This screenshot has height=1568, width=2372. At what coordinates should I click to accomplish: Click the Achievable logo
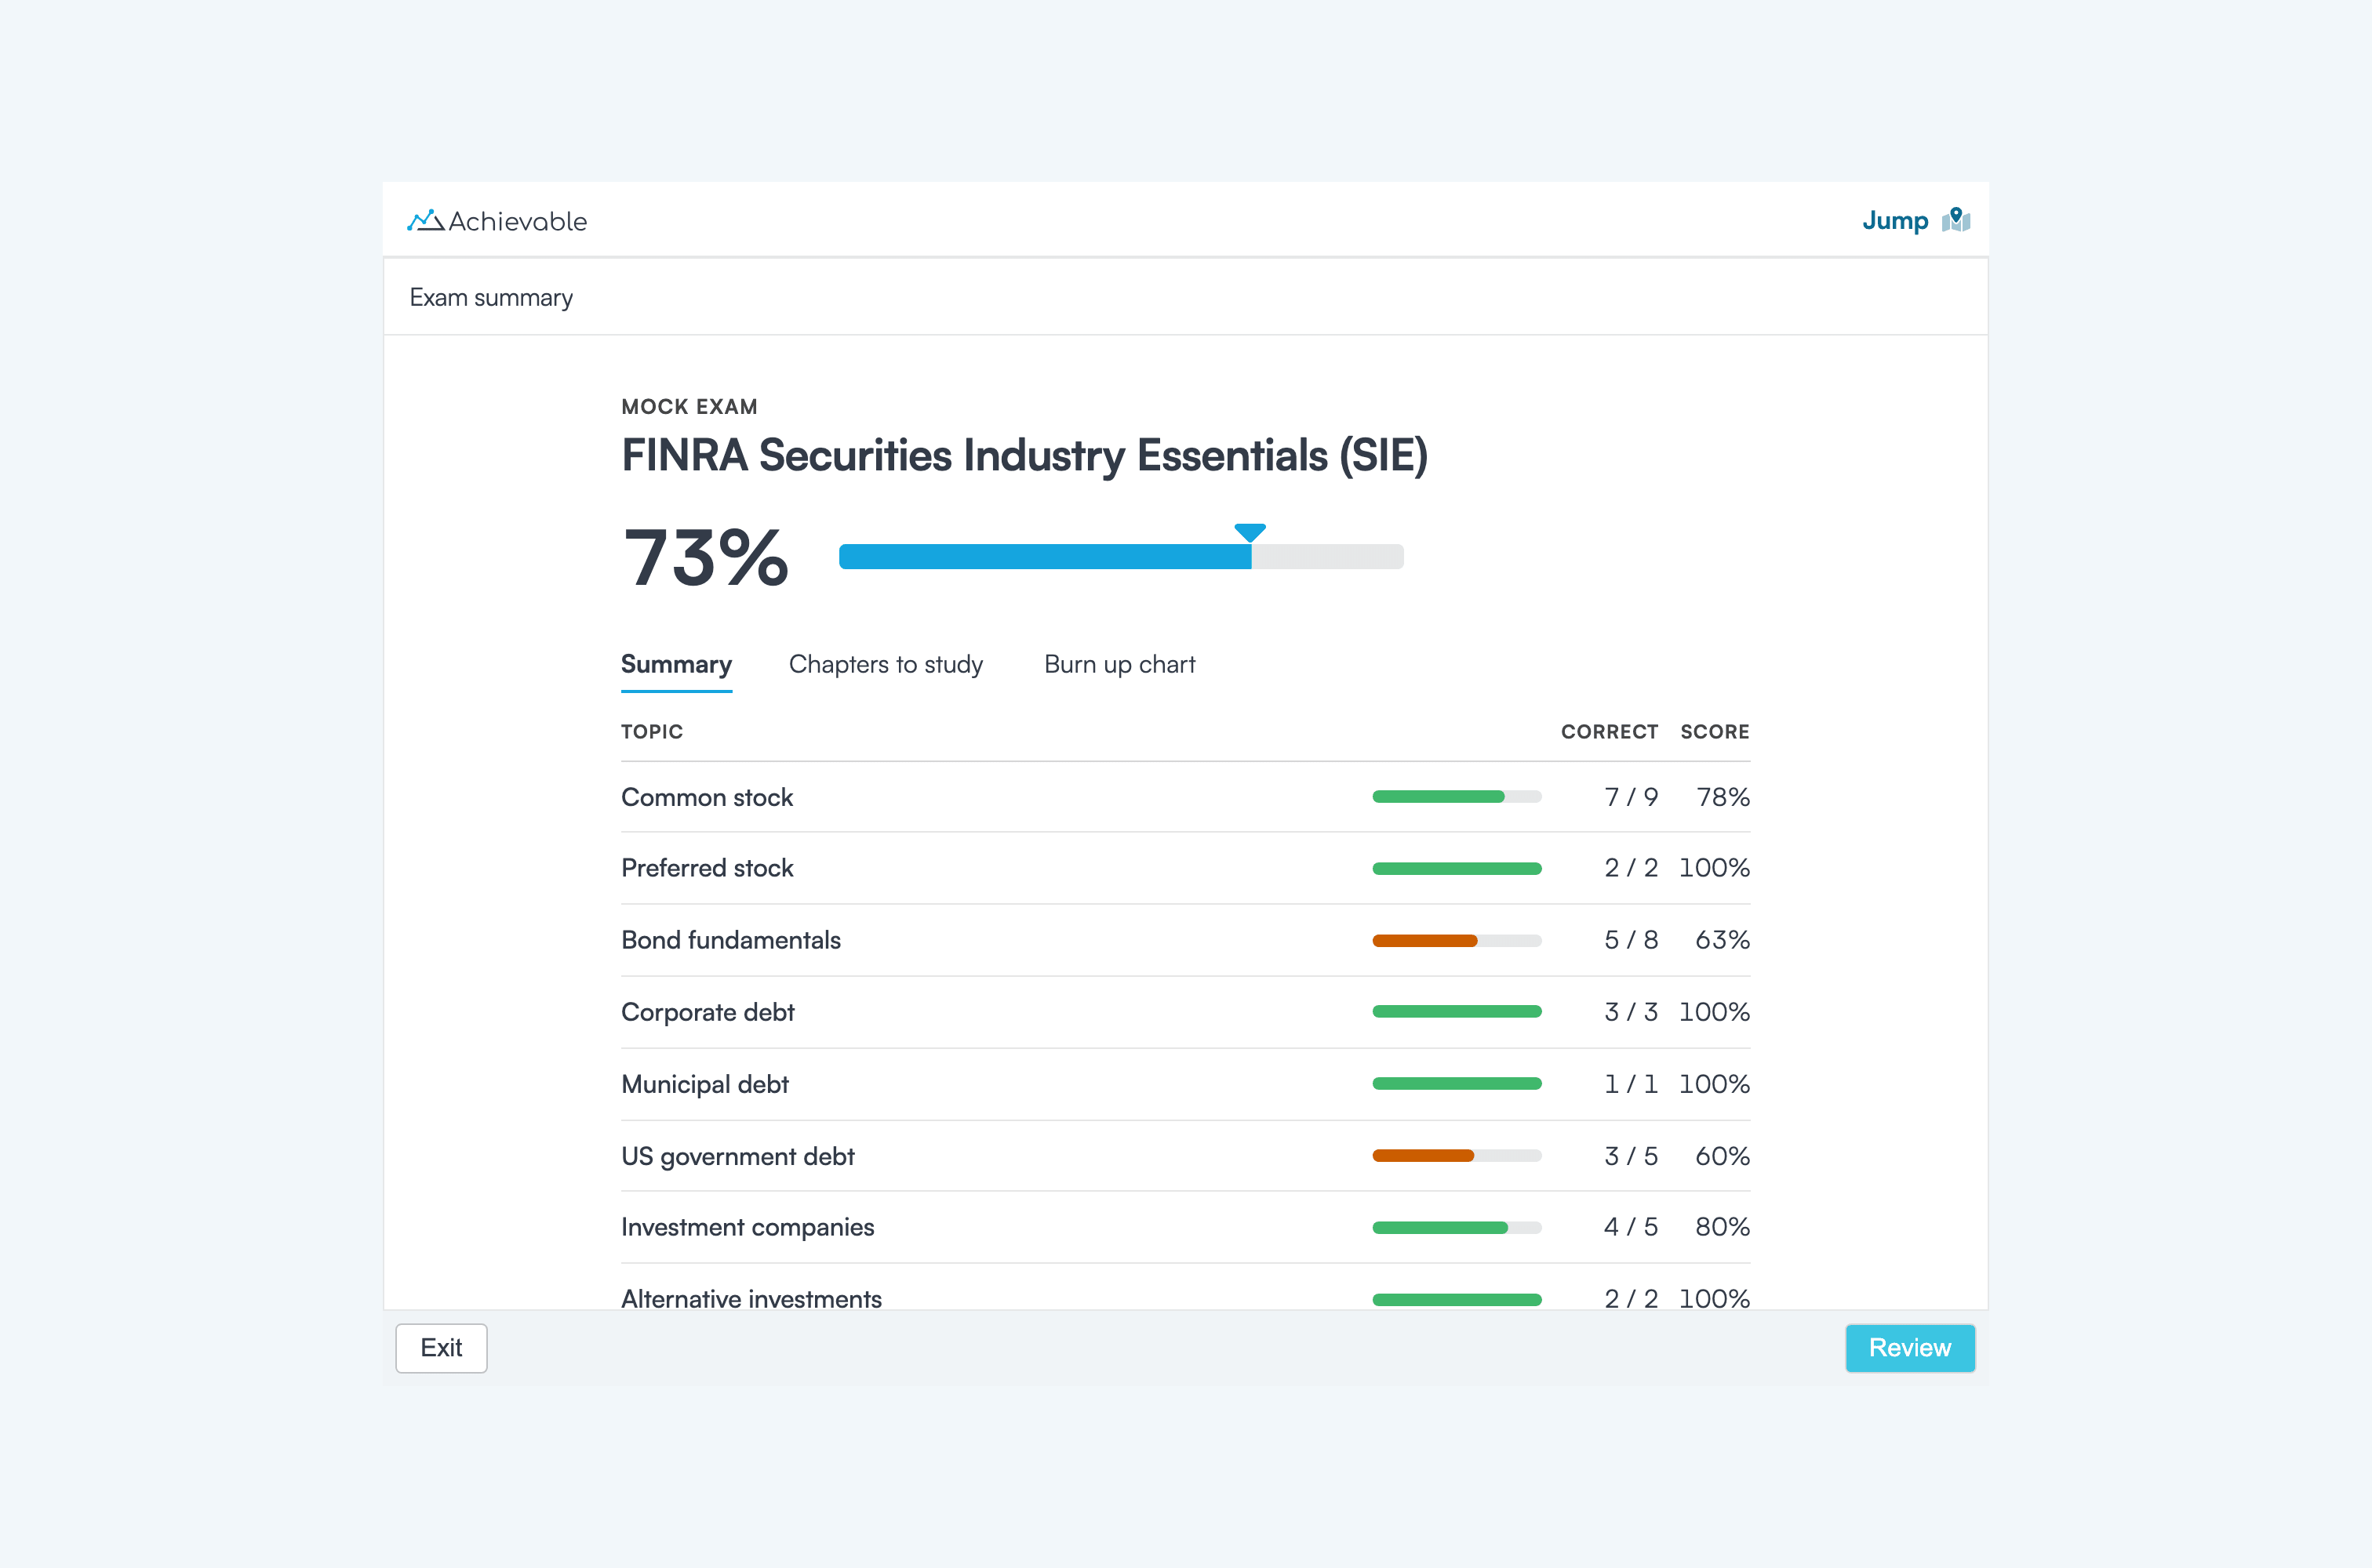[x=497, y=221]
